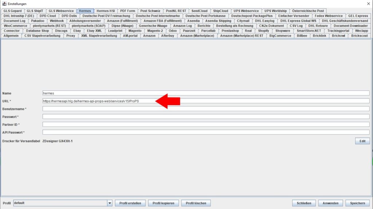The image size is (373, 209).
Task: Close the Einstellungen window
Action: pyautogui.click(x=368, y=4)
